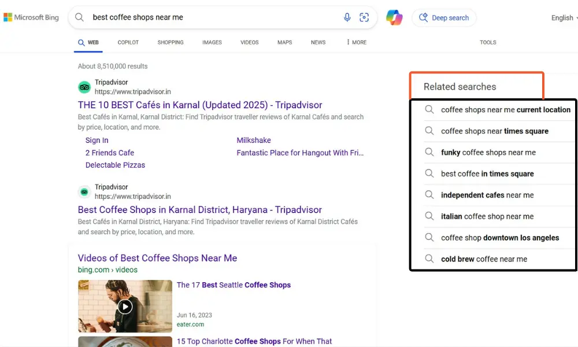The width and height of the screenshot is (578, 347).
Task: Open 'The 17 Best Seattle Coffee Shops' title
Action: pyautogui.click(x=234, y=285)
